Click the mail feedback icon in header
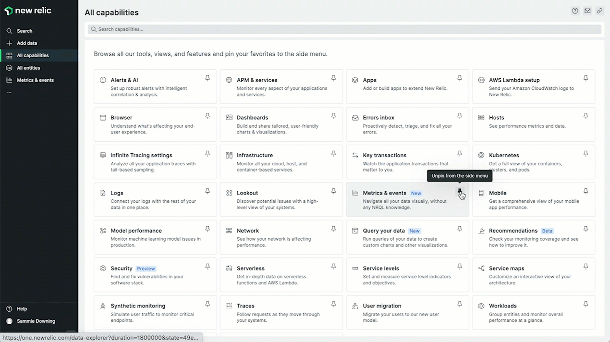 [x=587, y=11]
